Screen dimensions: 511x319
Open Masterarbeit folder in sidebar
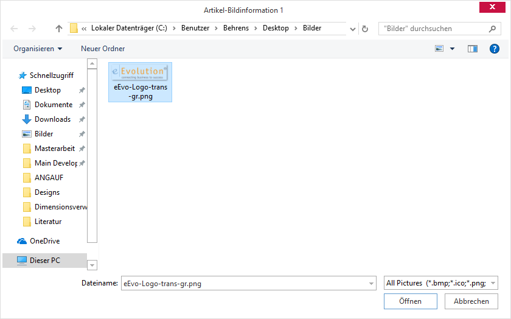coord(55,149)
